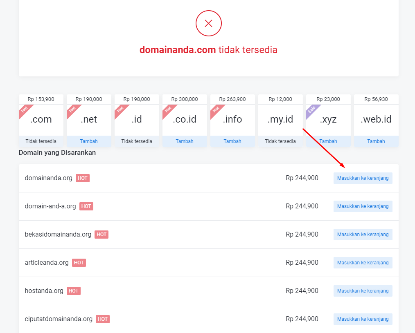This screenshot has width=415, height=333.
Task: Click the Hot ribbon on .com card
Action: click(x=25, y=110)
